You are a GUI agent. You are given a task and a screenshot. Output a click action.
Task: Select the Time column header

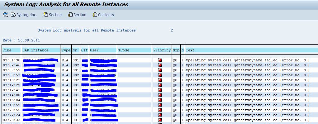[x=11, y=50]
